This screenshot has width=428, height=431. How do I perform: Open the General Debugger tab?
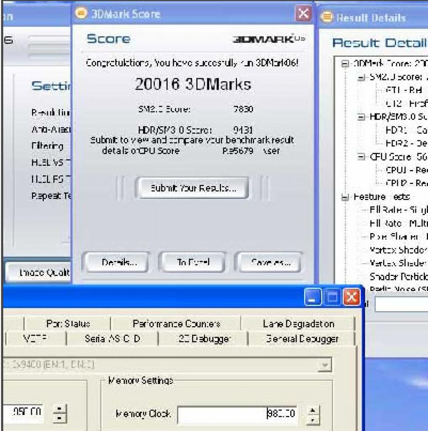tap(302, 339)
